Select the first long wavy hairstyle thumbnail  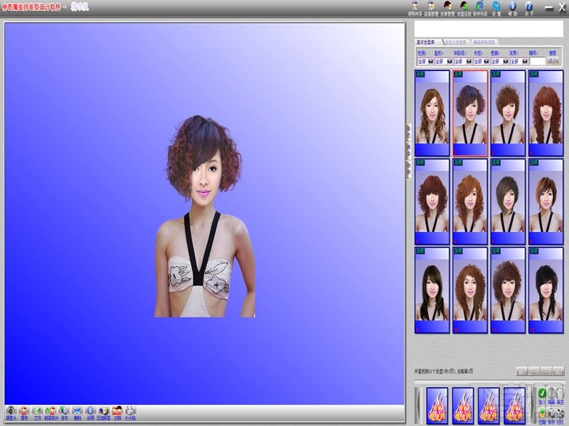coord(432,112)
